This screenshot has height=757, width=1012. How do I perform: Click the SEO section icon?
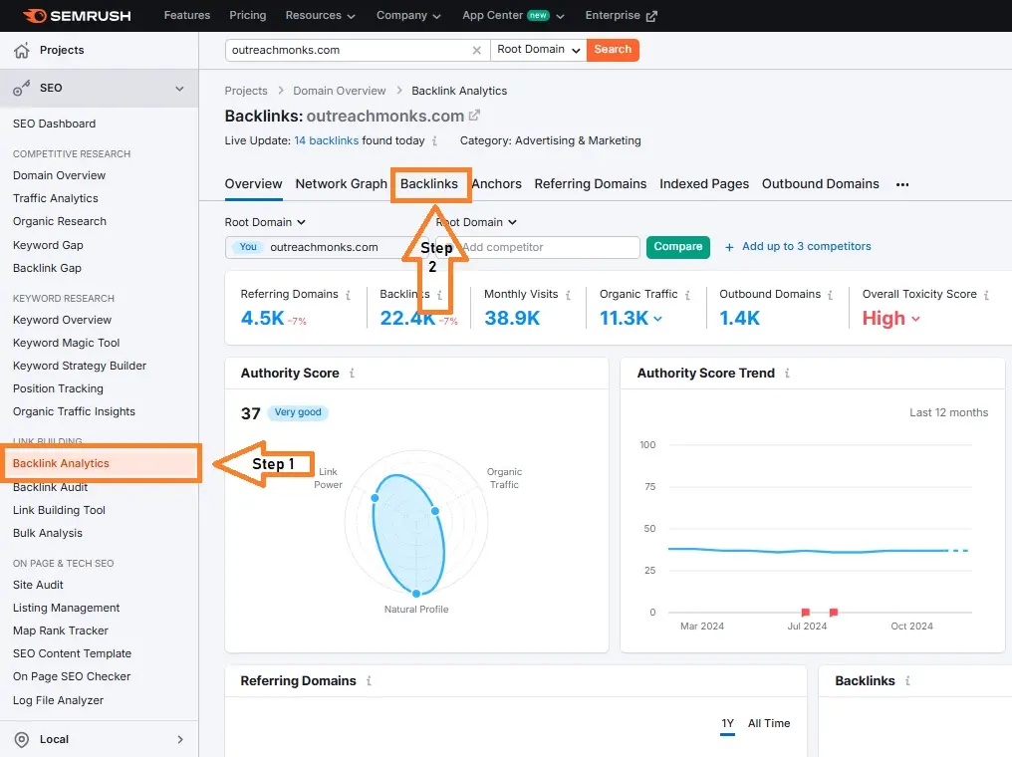tap(22, 89)
